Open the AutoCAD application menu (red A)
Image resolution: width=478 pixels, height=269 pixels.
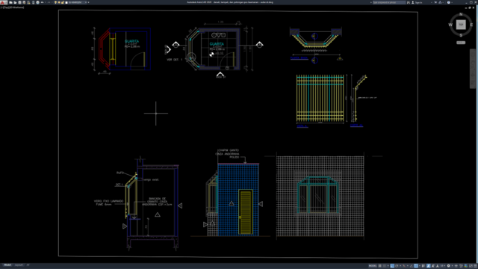coord(4,2)
